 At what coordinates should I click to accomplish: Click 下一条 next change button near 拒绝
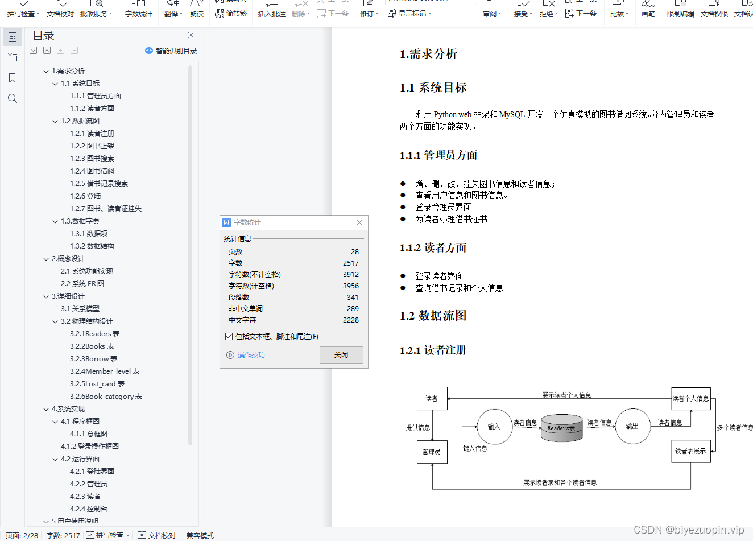[581, 13]
